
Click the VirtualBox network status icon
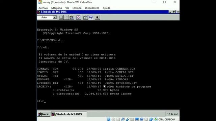pos(123,119)
